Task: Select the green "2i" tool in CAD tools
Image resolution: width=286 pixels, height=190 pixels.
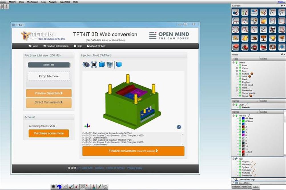Action: tap(245, 12)
